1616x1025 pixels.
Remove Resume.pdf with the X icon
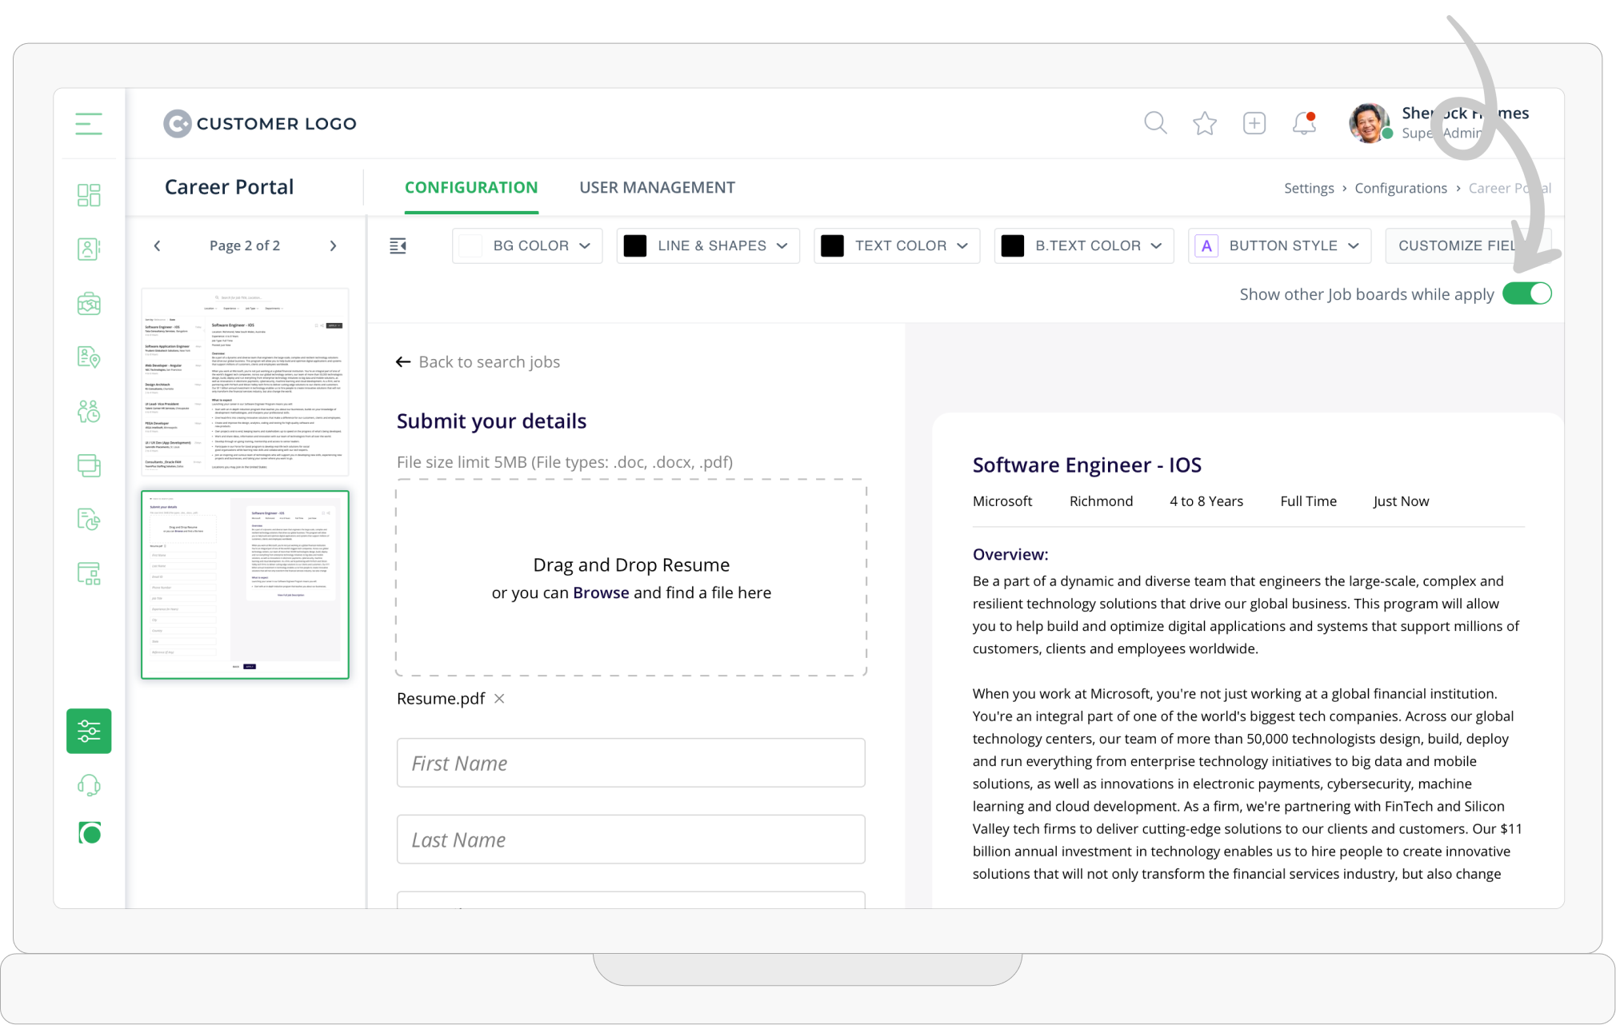coord(499,699)
